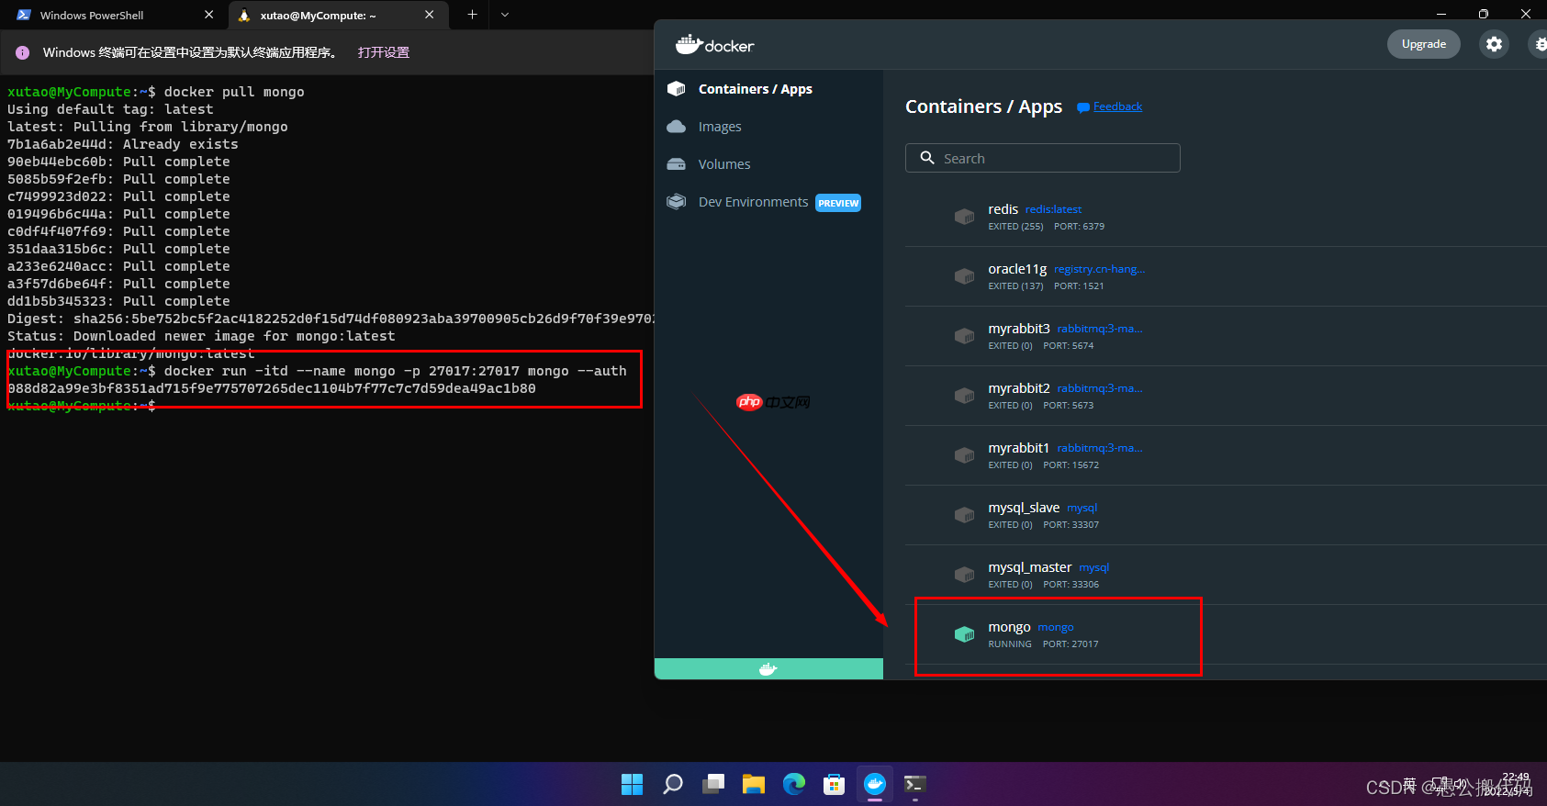Screen dimensions: 1547x806
Task: Open the oracle11g registry image link
Action: click(x=1100, y=269)
